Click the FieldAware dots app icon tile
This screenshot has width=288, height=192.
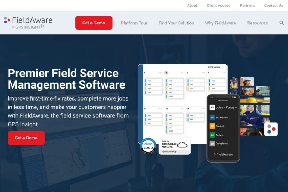[x=271, y=129]
